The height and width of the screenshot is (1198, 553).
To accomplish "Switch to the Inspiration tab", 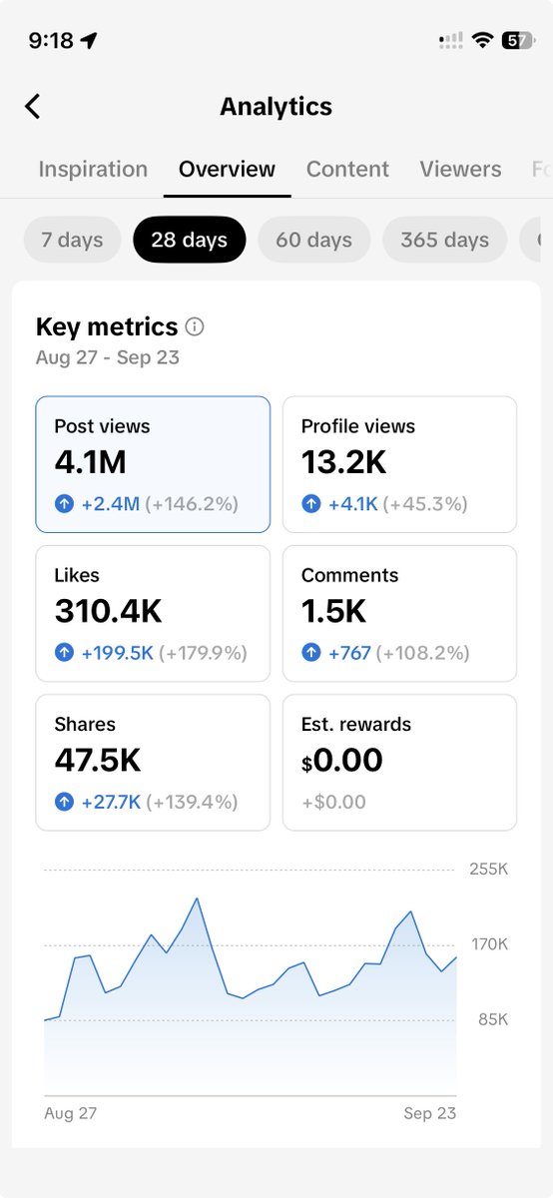I will click(93, 169).
